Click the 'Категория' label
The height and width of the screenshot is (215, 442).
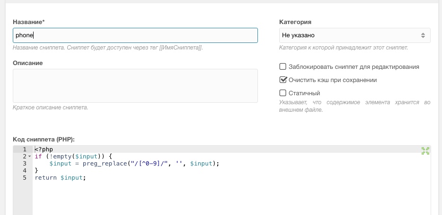[295, 22]
